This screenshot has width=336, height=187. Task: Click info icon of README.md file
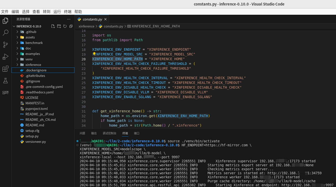(22, 125)
